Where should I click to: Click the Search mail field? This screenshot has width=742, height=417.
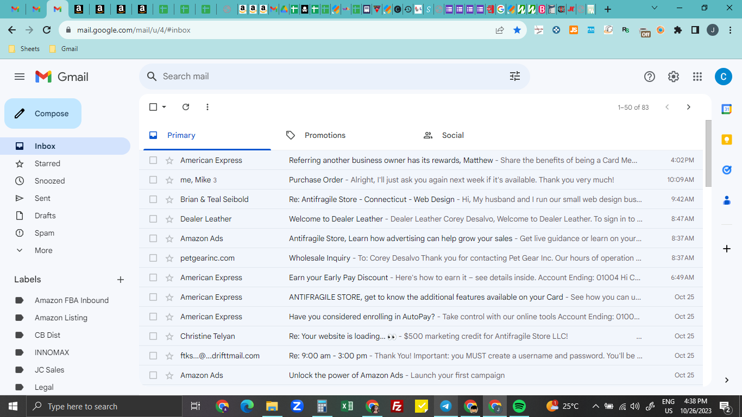coord(334,77)
